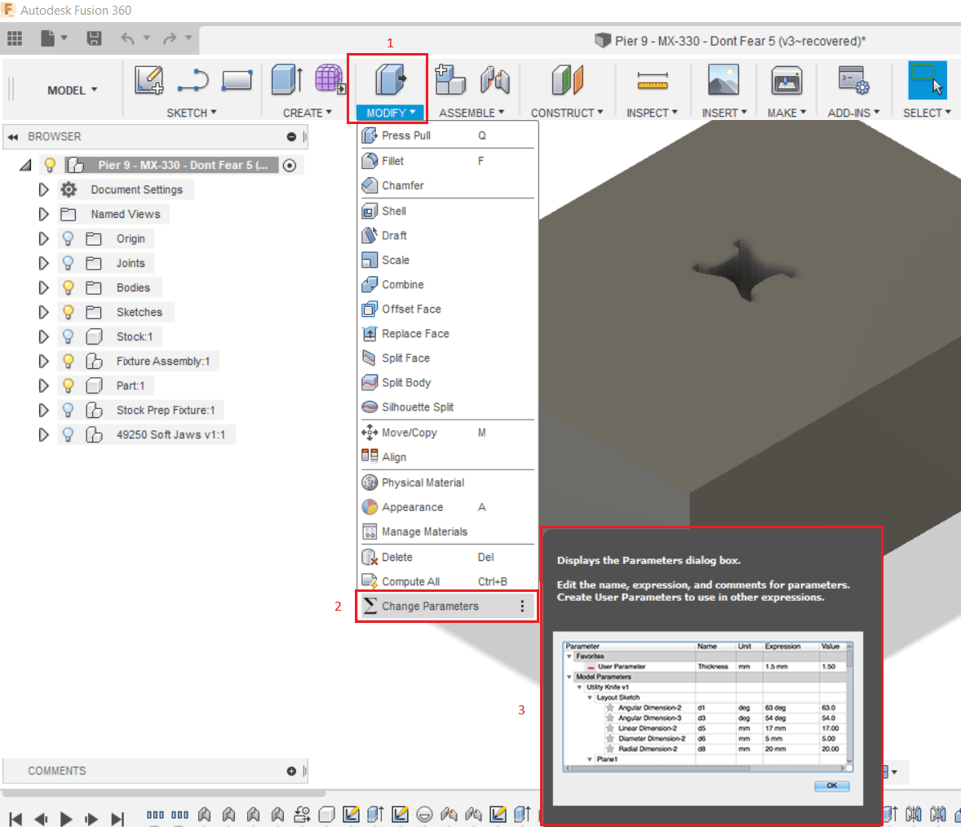Turn off visibility of 49250 Soft Jaws v1:1

68,434
